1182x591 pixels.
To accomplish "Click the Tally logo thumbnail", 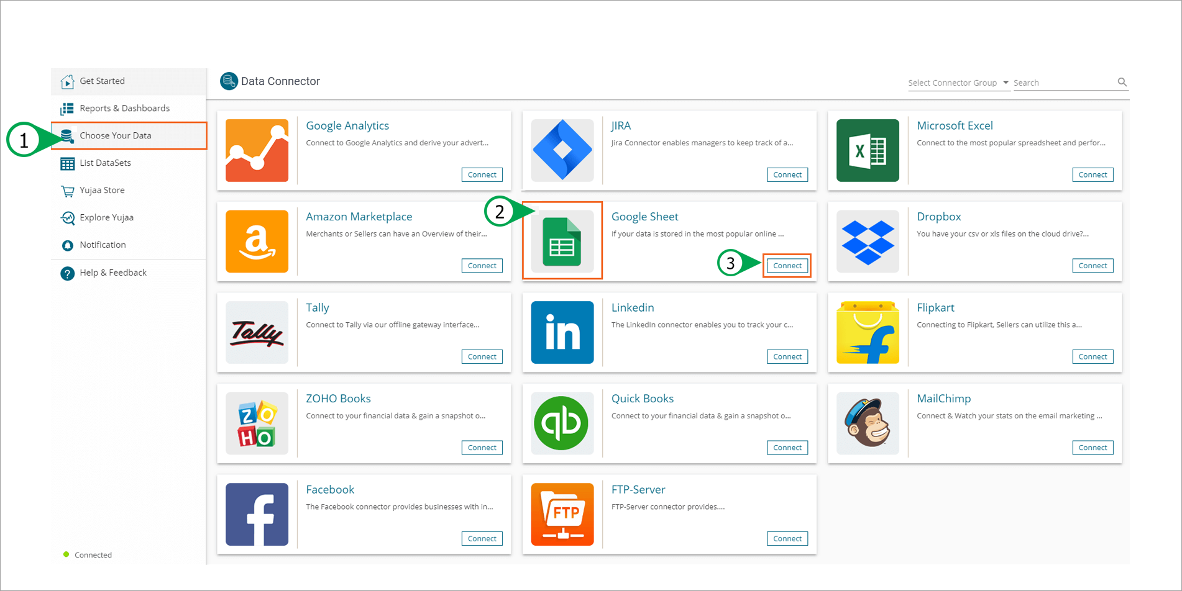I will coord(257,333).
